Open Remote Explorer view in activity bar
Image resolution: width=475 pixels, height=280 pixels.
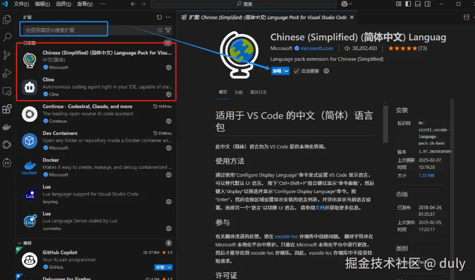point(7,91)
